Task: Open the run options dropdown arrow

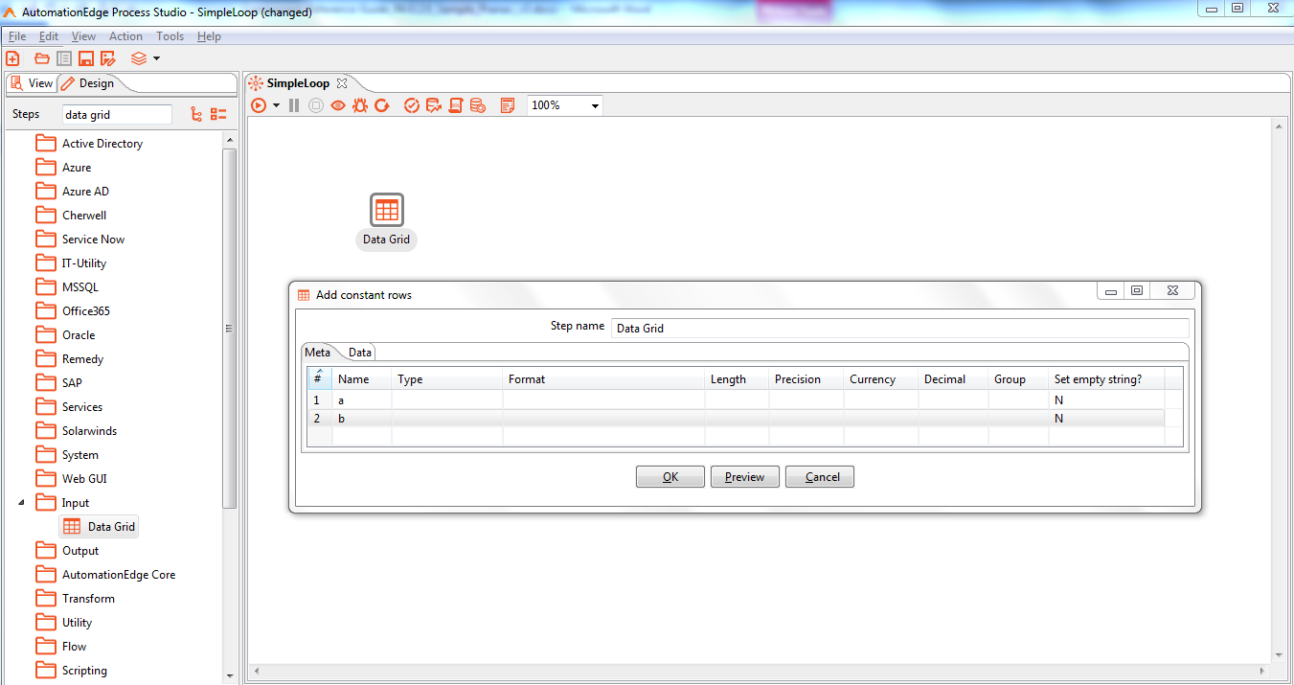Action: (276, 105)
